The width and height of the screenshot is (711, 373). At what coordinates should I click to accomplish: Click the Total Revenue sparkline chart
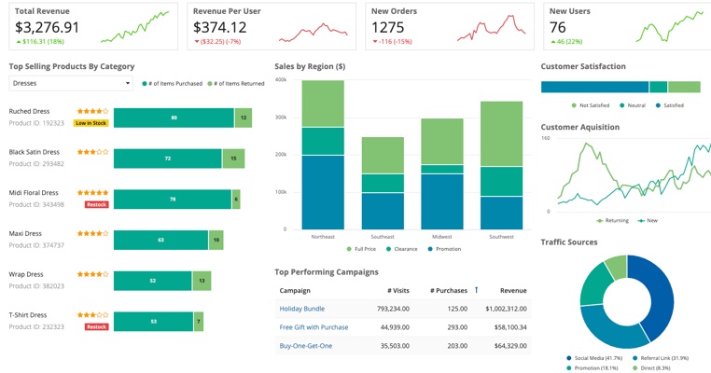pos(135,28)
